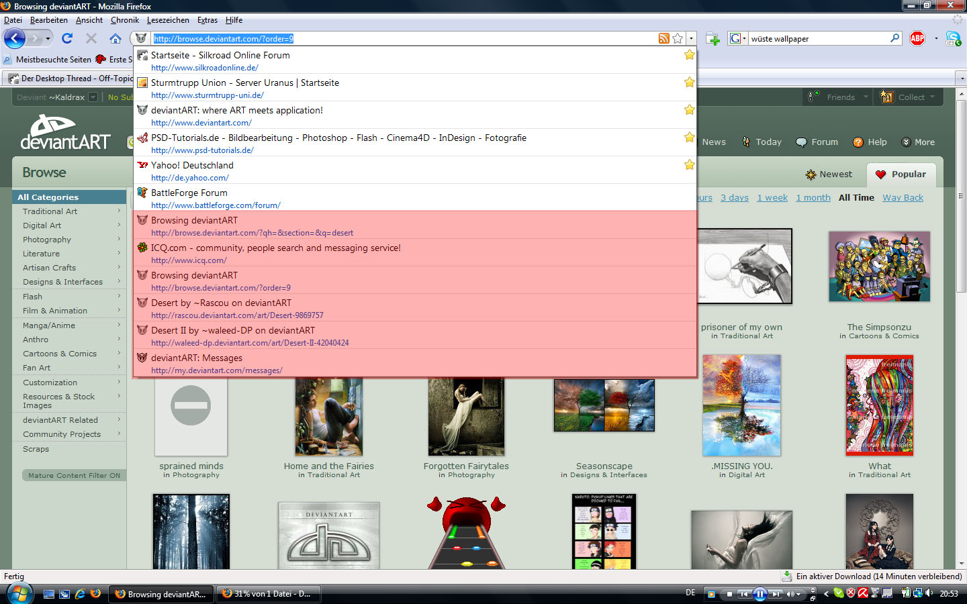Switch to the Newest tab
The height and width of the screenshot is (604, 967).
pyautogui.click(x=829, y=174)
